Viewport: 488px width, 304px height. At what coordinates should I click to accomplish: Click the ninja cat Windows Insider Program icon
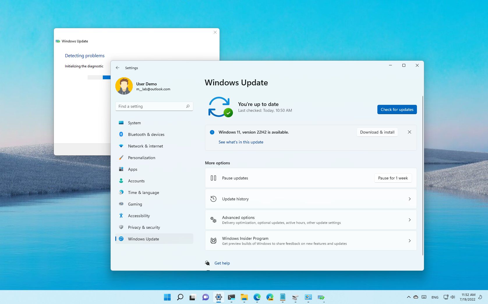214,240
